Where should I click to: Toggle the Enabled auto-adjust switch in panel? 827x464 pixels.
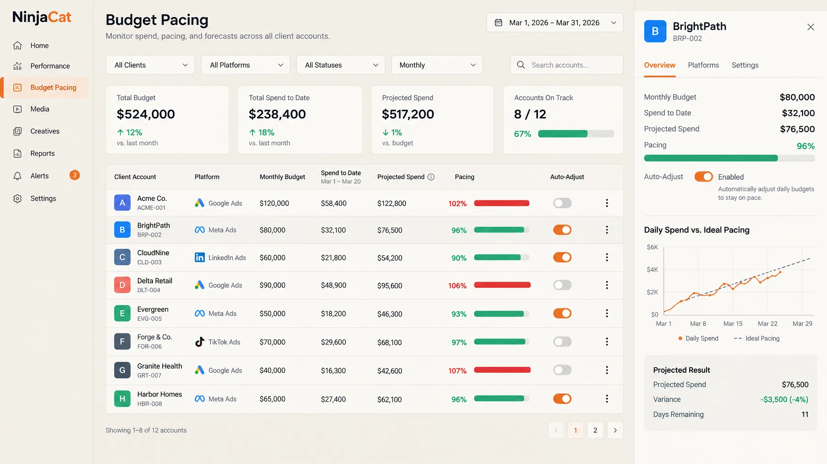[703, 177]
